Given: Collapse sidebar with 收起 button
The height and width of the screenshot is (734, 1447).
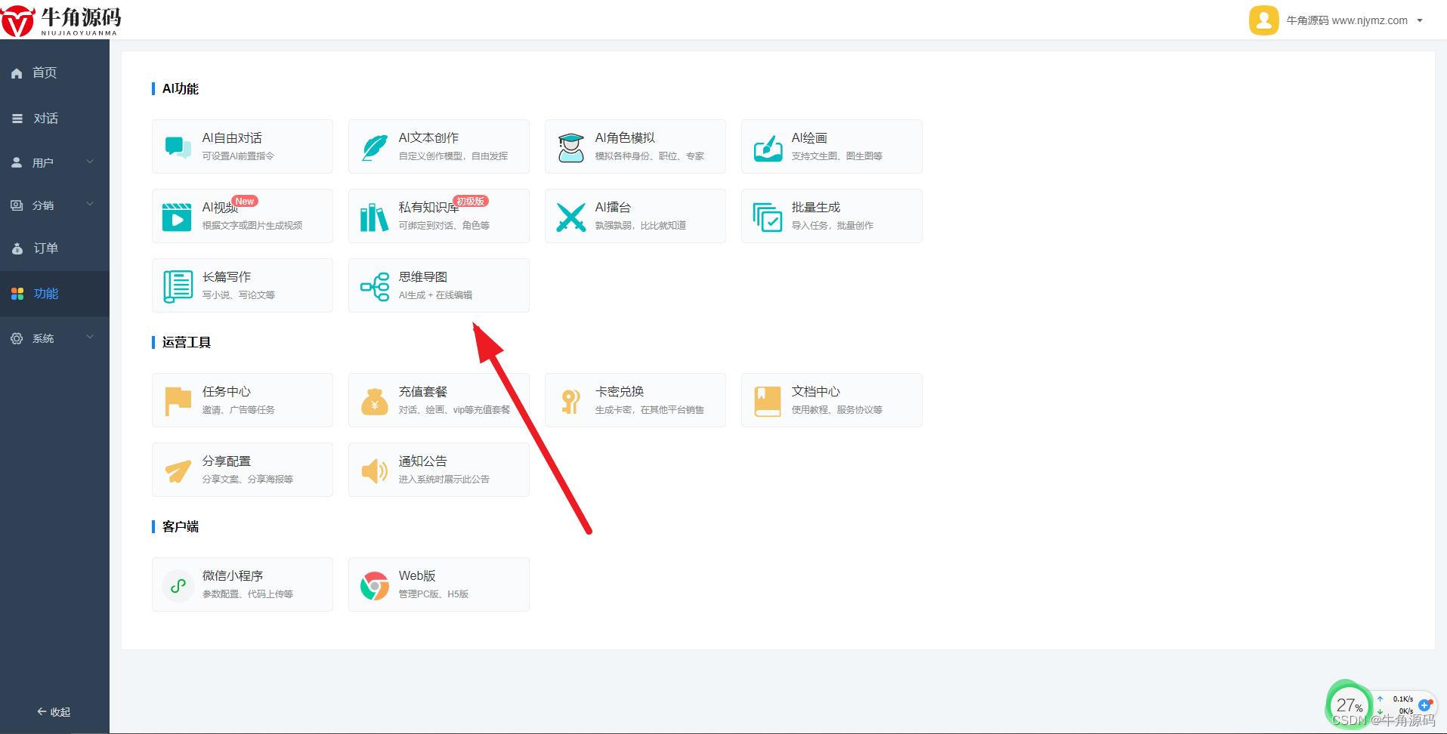Looking at the screenshot, I should tap(54, 712).
